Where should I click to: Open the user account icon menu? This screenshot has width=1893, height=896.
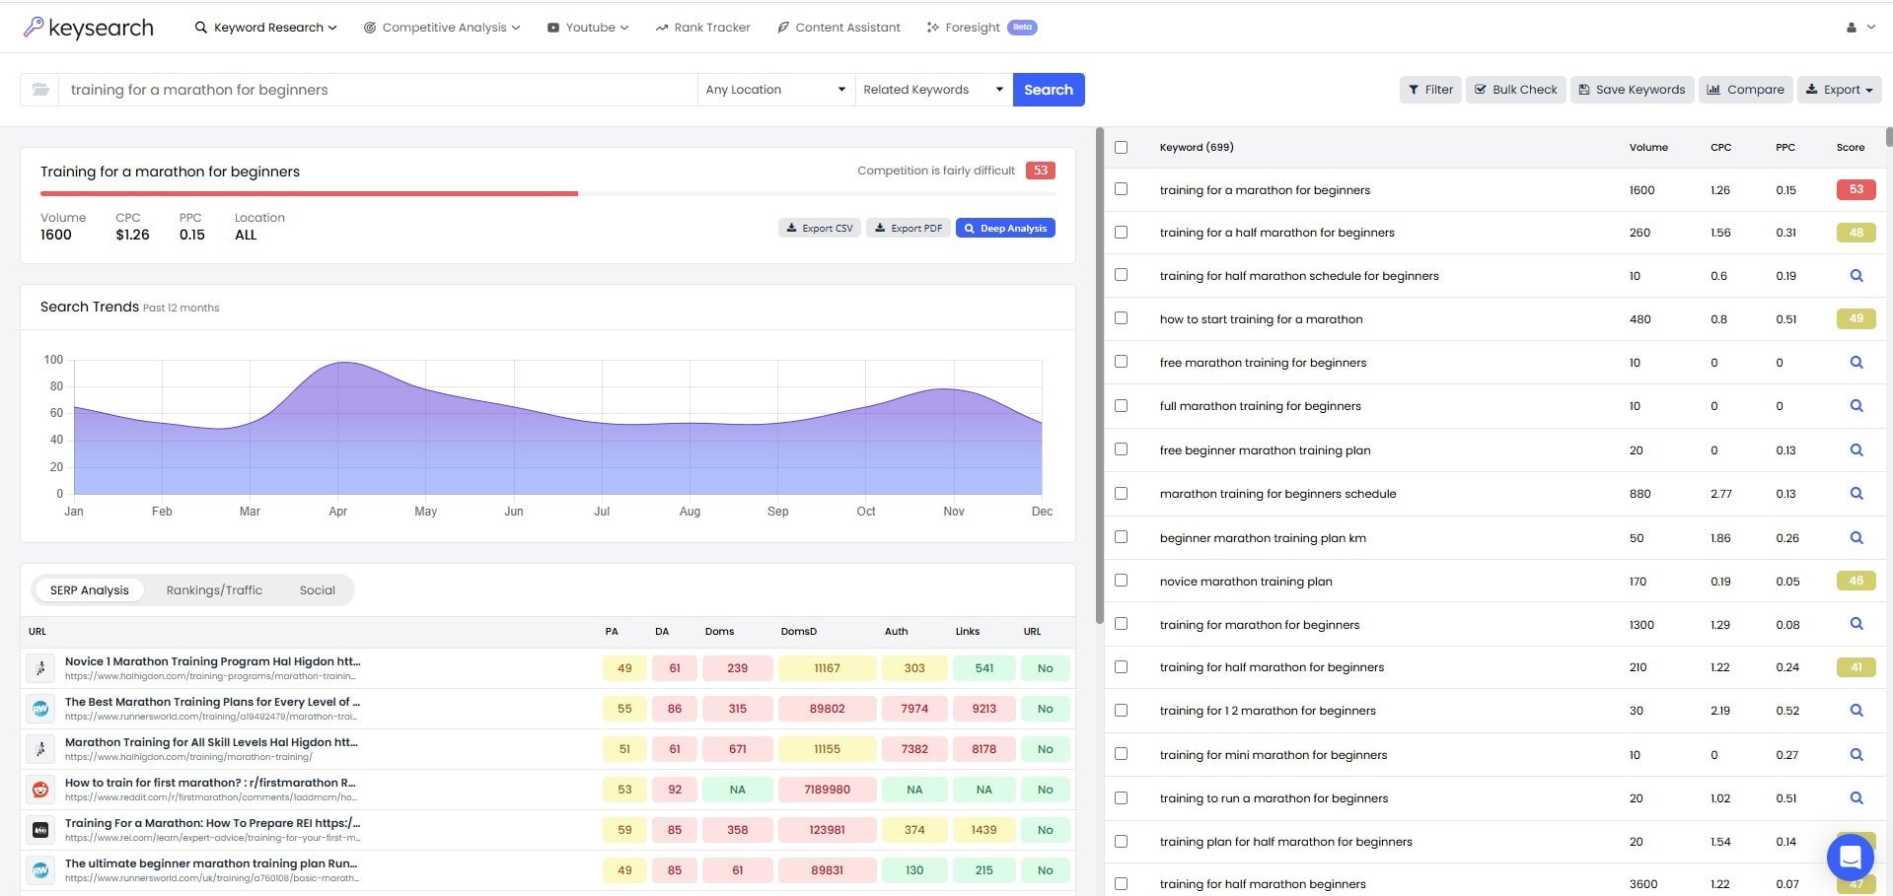(x=1852, y=27)
